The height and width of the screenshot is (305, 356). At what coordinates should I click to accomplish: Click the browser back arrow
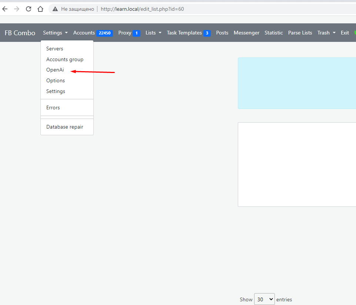pos(5,9)
